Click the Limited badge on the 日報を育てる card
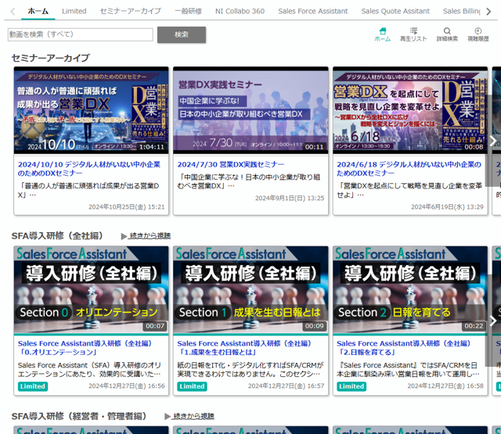This screenshot has height=434, width=501. pos(351,386)
